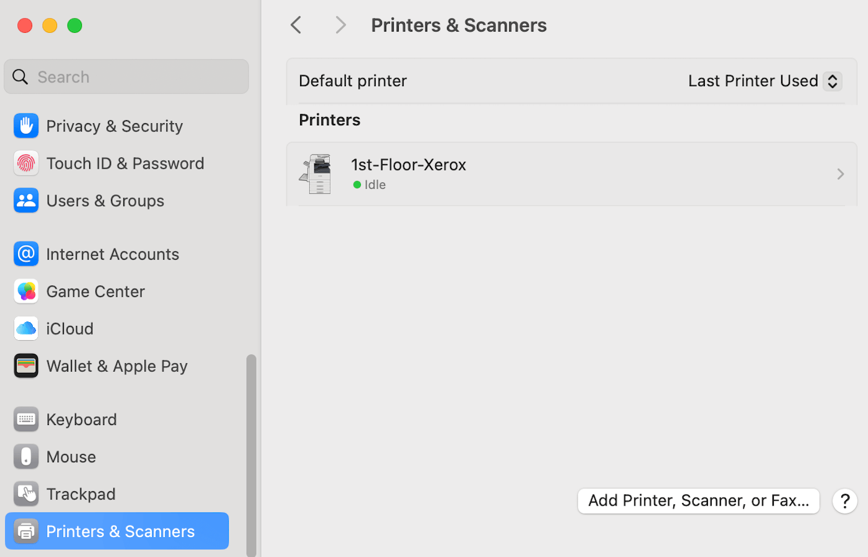
Task: Go forward using the forward arrow
Action: (340, 25)
